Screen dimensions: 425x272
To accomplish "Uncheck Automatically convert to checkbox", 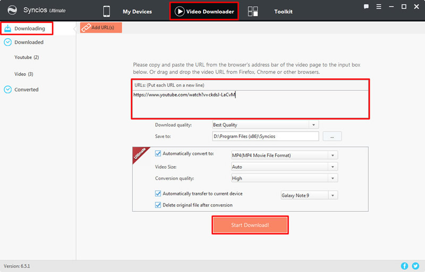I will pyautogui.click(x=158, y=153).
